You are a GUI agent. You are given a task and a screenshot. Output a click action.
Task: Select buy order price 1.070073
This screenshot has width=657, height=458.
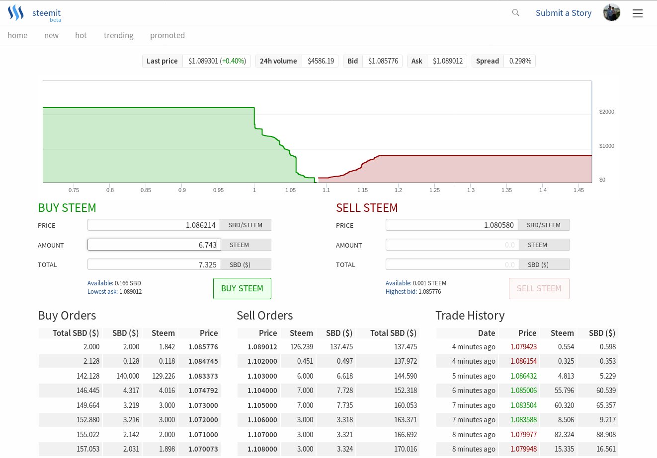click(203, 449)
